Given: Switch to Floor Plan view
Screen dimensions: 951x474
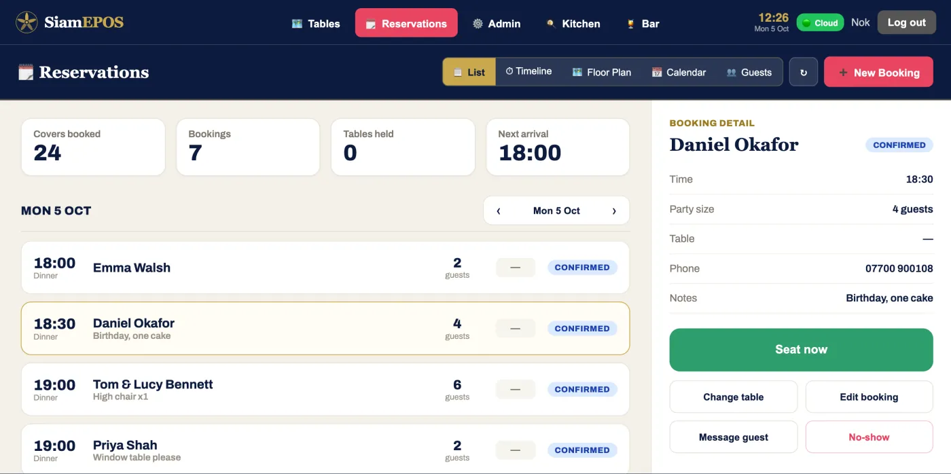Looking at the screenshot, I should tap(602, 72).
